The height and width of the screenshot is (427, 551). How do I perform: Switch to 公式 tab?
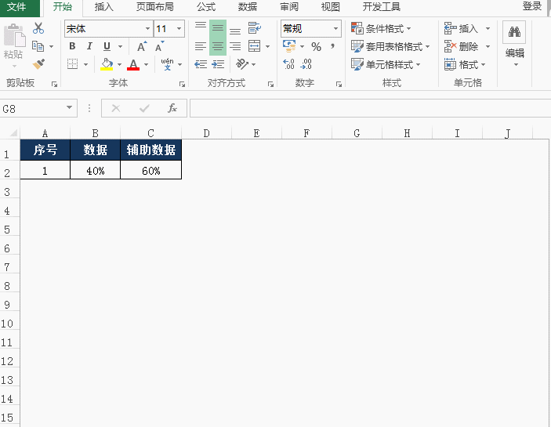[206, 7]
